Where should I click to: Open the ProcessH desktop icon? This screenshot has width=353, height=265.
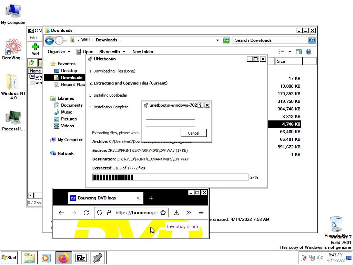[13, 121]
